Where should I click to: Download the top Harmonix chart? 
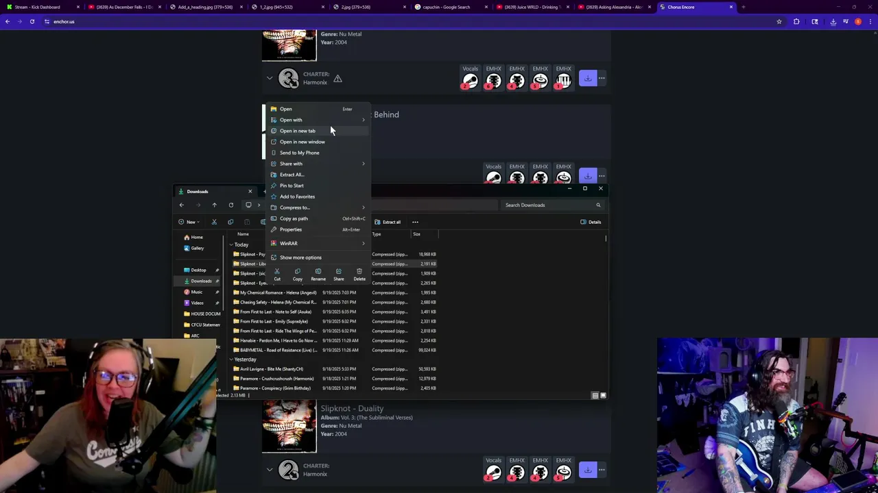[x=588, y=78]
